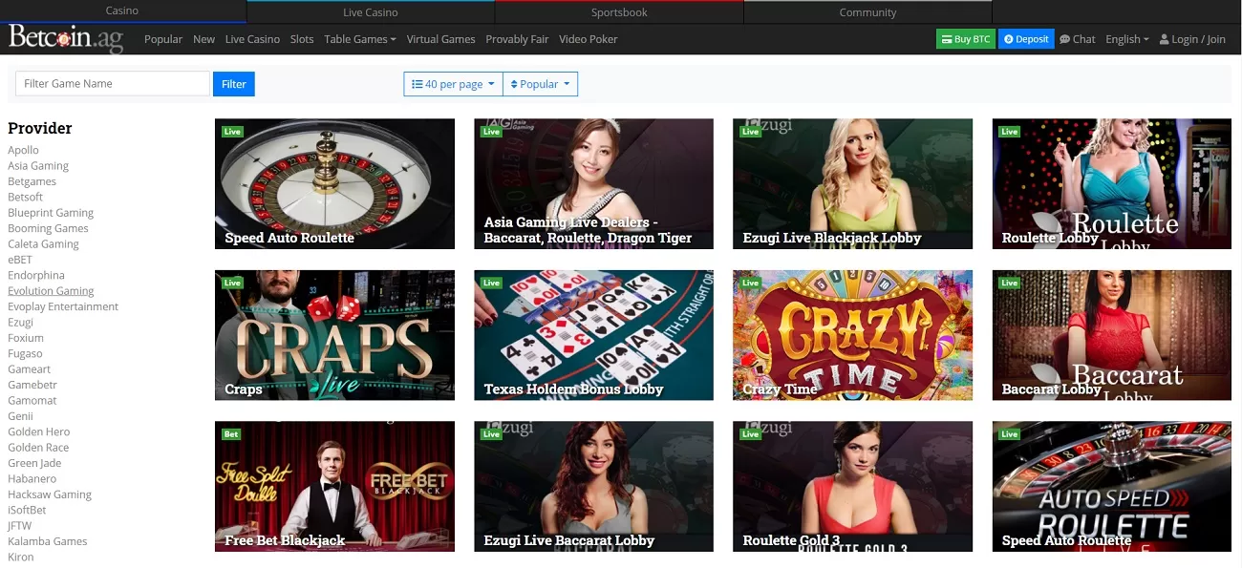Click Login / Join
Viewport: 1242px width, 568px height.
[x=1192, y=39]
